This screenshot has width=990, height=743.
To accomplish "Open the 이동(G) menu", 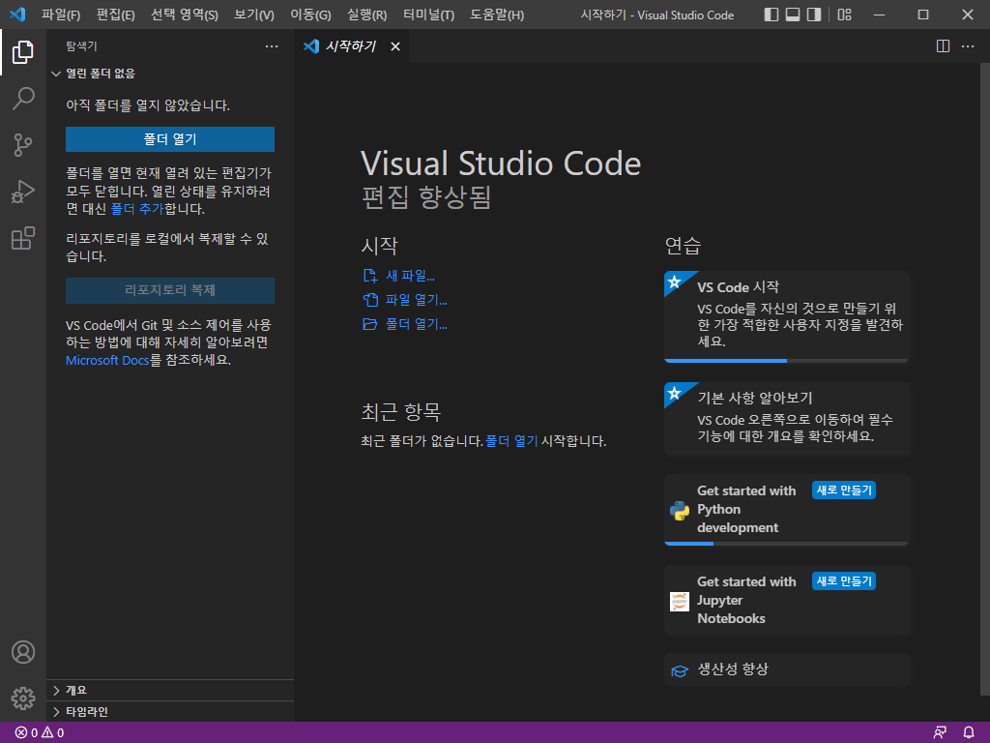I will coord(310,15).
